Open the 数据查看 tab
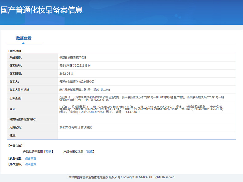The width and height of the screenshot is (243, 182). (24, 38)
